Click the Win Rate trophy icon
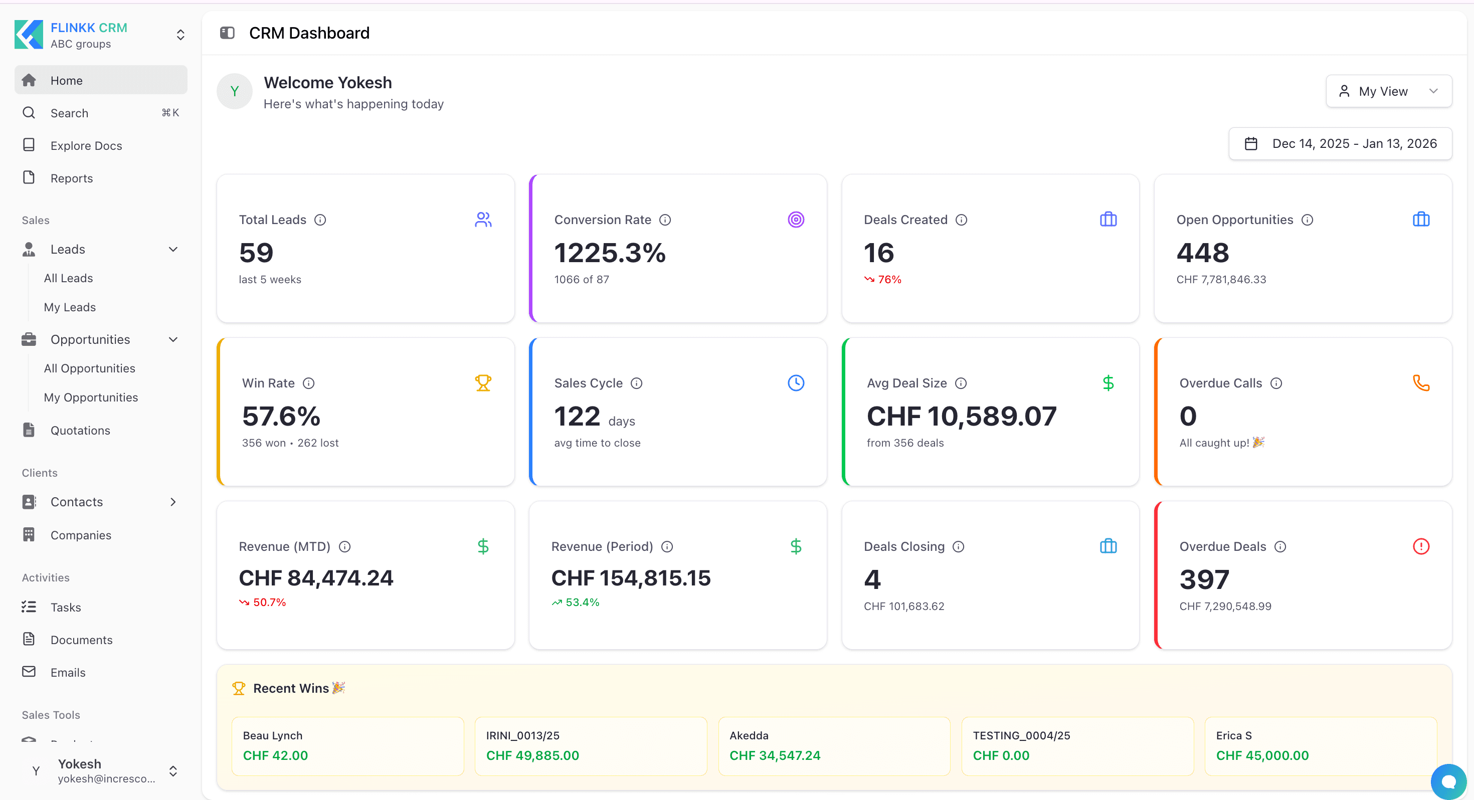The width and height of the screenshot is (1474, 800). (483, 383)
